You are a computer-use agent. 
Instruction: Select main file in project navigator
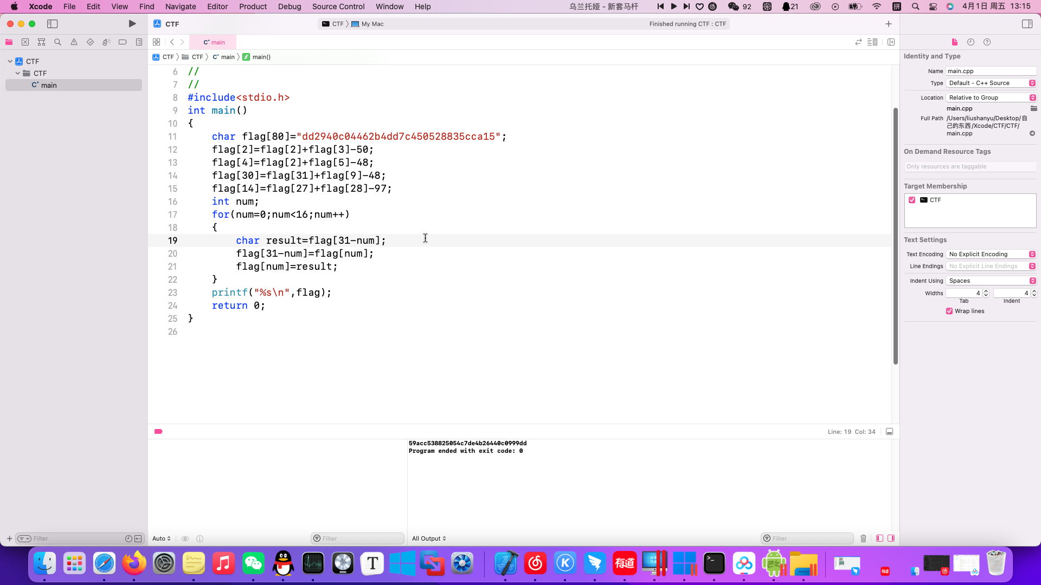49,85
